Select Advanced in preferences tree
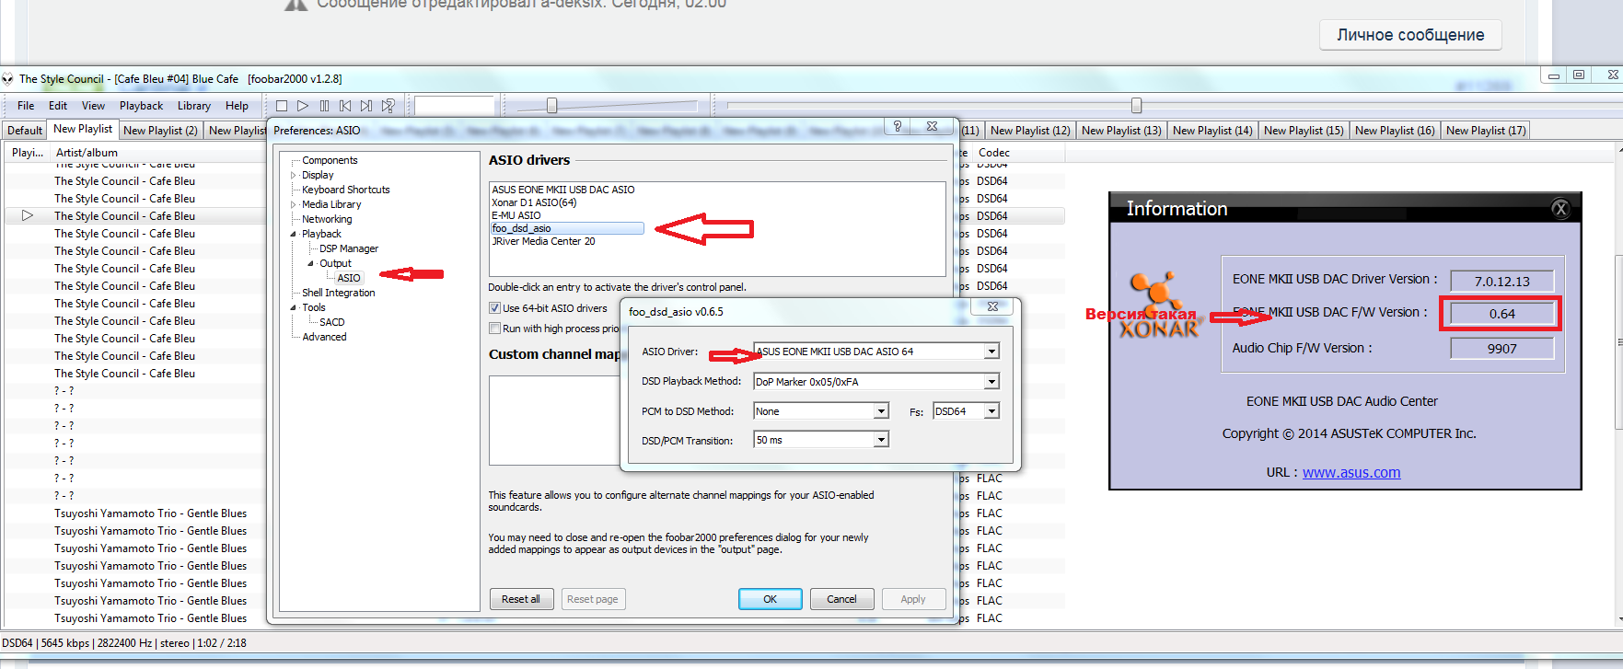The height and width of the screenshot is (669, 1623). pos(325,337)
